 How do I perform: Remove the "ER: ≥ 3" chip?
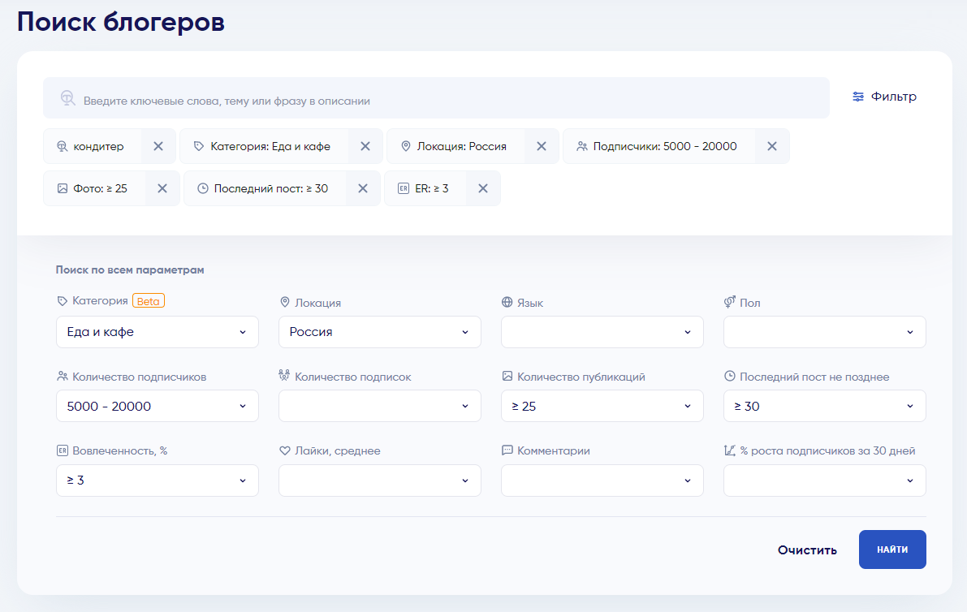click(x=484, y=188)
